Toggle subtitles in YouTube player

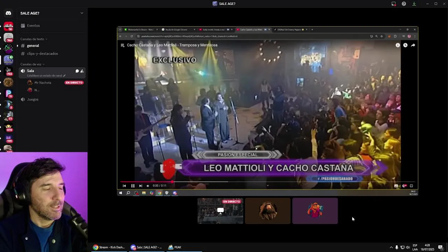396,186
